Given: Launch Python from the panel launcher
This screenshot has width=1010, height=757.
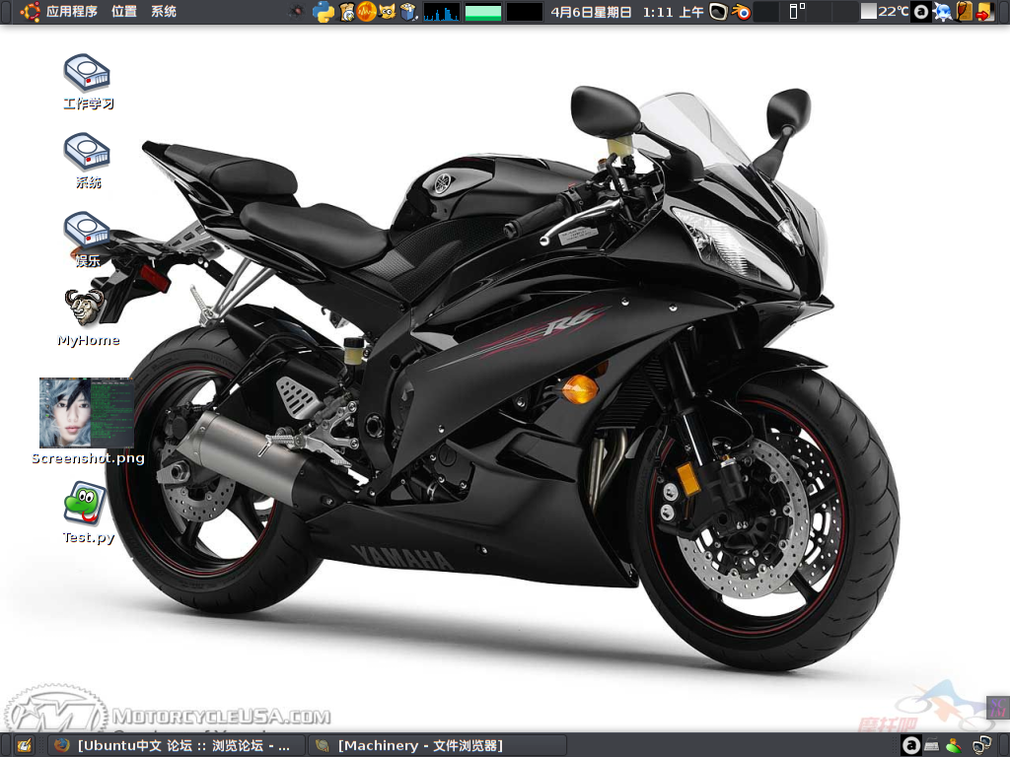Looking at the screenshot, I should click(324, 12).
